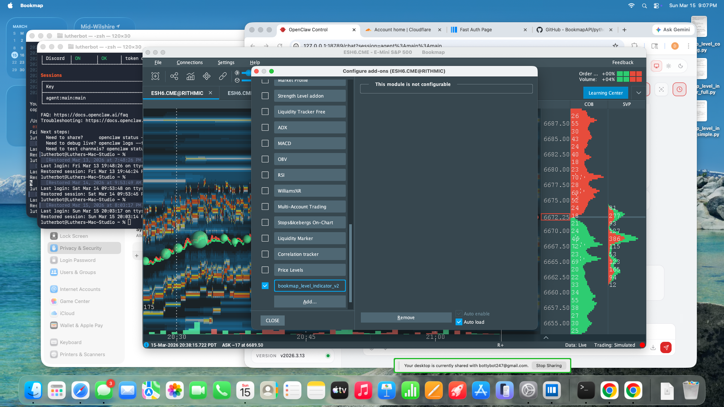
Task: Expand the dropdown next to Learning Center
Action: click(x=639, y=93)
